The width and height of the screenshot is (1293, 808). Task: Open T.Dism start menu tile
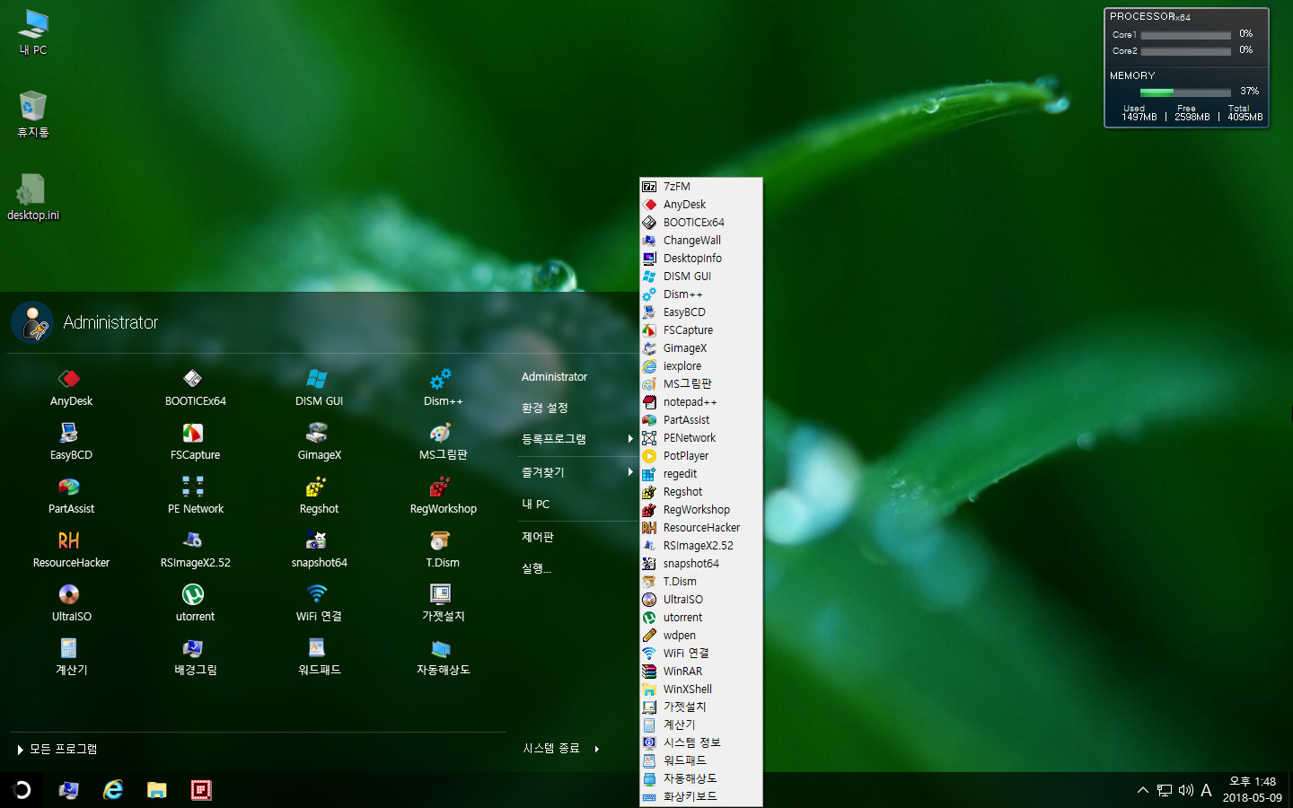(x=443, y=549)
